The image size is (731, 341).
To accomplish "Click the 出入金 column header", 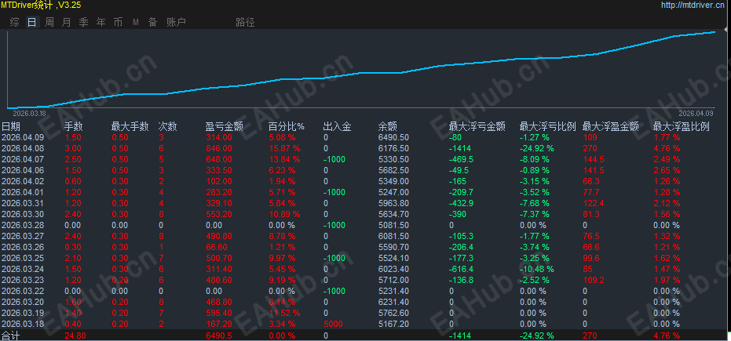I will 337,126.
